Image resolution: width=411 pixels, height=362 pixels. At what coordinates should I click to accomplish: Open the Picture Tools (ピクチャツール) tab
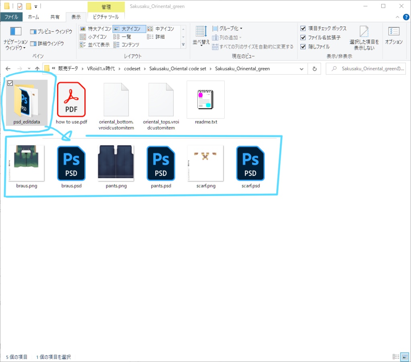click(106, 17)
